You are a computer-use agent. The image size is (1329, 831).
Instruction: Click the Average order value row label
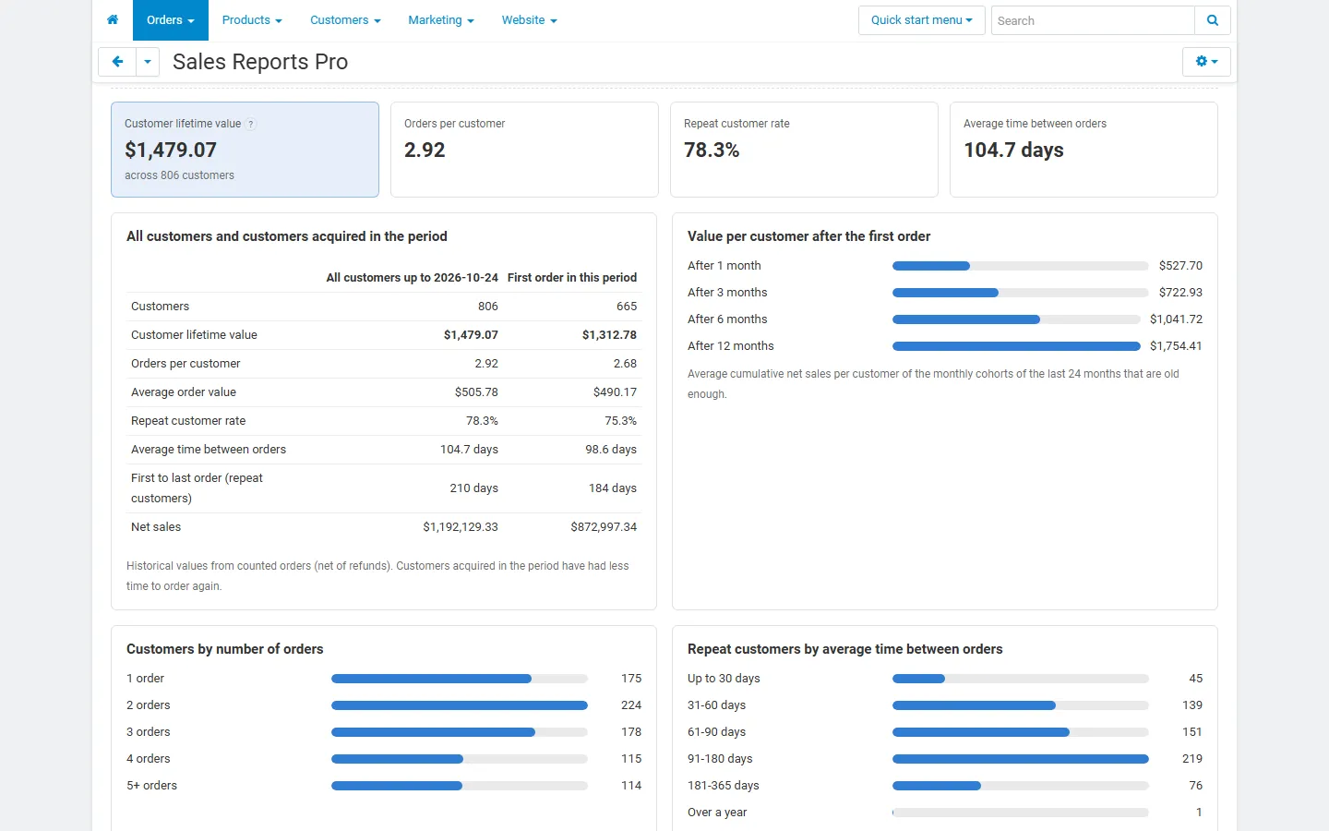click(x=184, y=392)
